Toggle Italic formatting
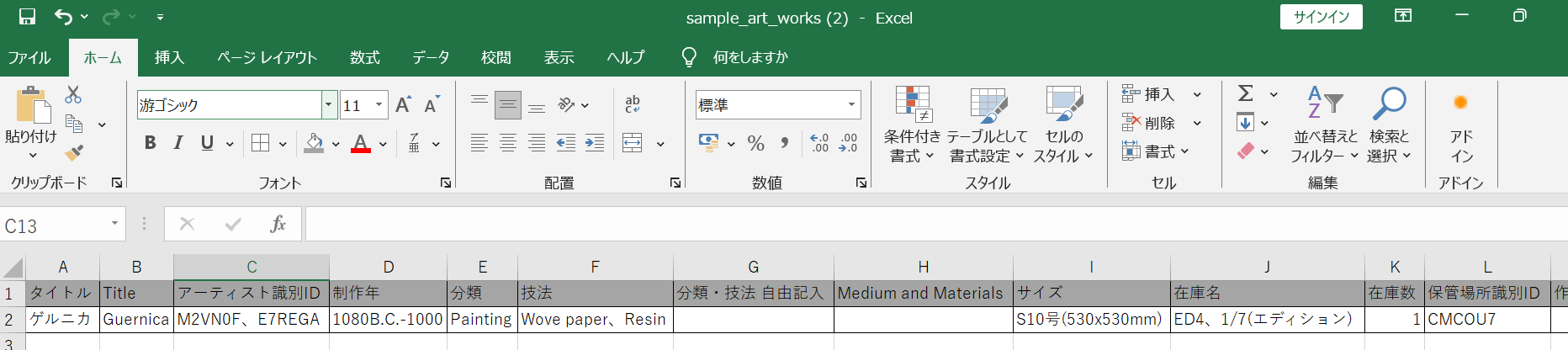This screenshot has height=350, width=1568. (x=178, y=144)
